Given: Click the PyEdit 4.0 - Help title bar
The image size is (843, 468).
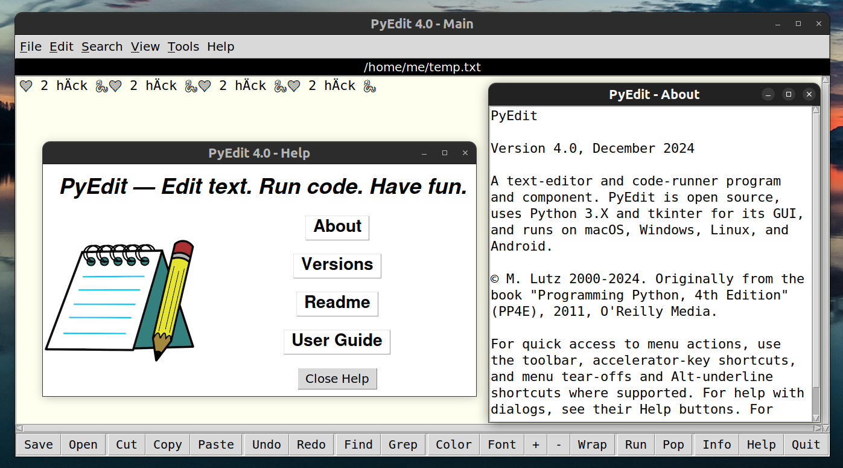Looking at the screenshot, I should coord(259,153).
